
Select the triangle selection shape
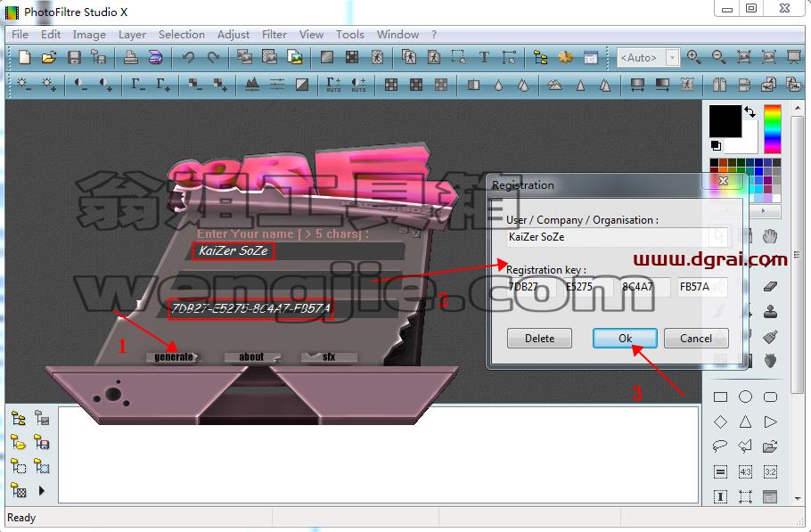tap(745, 422)
